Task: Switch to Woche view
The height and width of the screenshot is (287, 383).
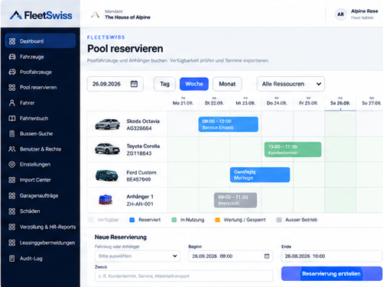Action: [x=194, y=84]
